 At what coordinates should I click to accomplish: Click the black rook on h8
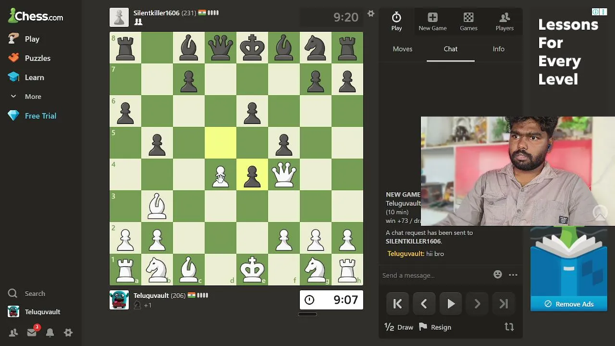pos(347,48)
